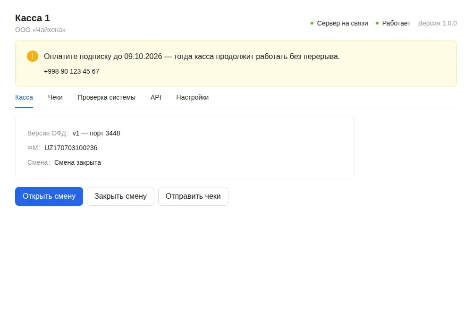This screenshot has width=472, height=321.
Task: Click the Открыть смену button
Action: pos(49,196)
